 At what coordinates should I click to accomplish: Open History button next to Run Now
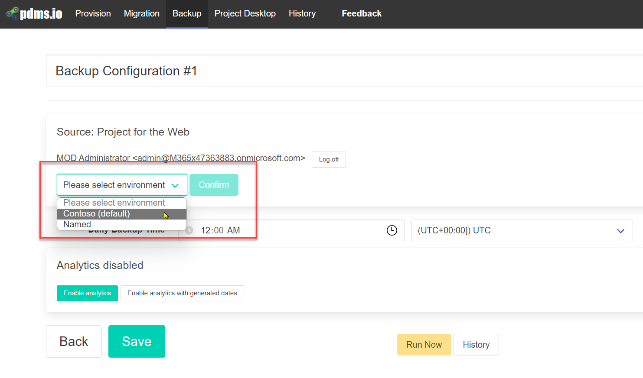click(476, 345)
